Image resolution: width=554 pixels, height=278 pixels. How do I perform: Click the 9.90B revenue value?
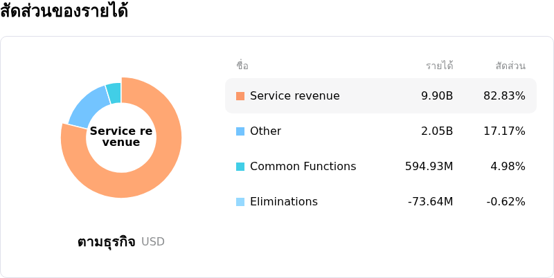[437, 96]
